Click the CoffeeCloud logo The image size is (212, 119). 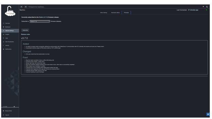tap(10, 11)
